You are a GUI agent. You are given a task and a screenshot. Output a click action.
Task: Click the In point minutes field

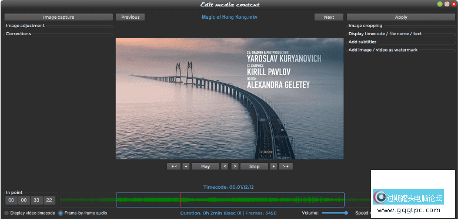click(x=24, y=200)
